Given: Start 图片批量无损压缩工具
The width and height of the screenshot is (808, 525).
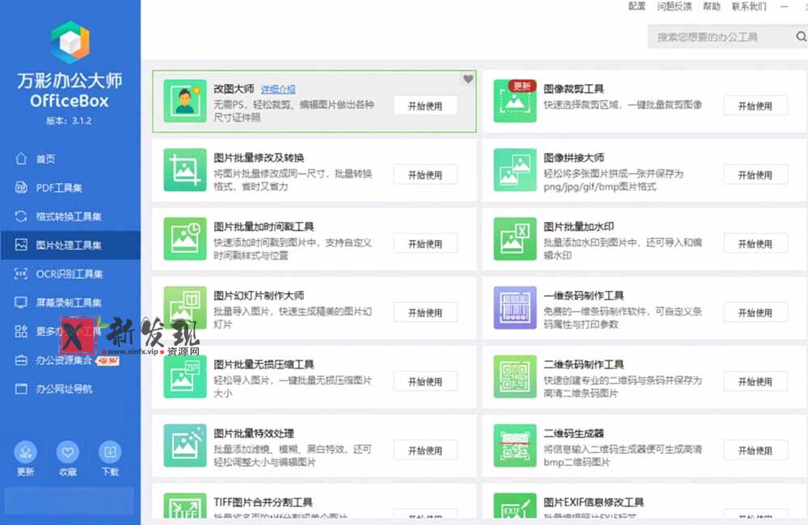Looking at the screenshot, I should pos(425,382).
